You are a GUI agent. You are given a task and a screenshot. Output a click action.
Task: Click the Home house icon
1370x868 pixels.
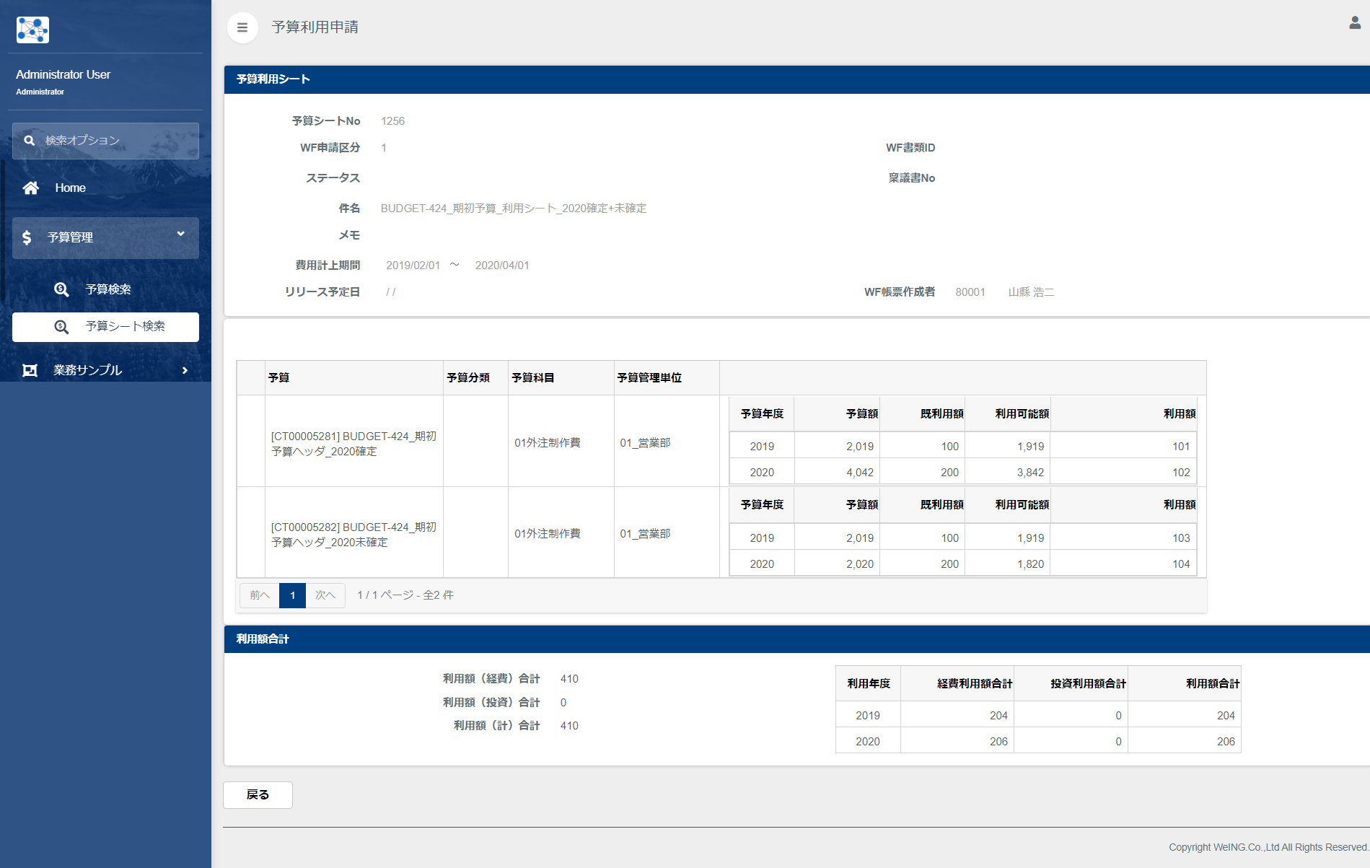pos(30,188)
